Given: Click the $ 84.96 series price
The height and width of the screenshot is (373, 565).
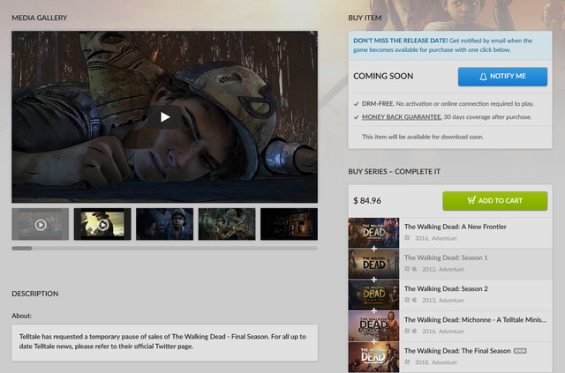Looking at the screenshot, I should pyautogui.click(x=367, y=201).
